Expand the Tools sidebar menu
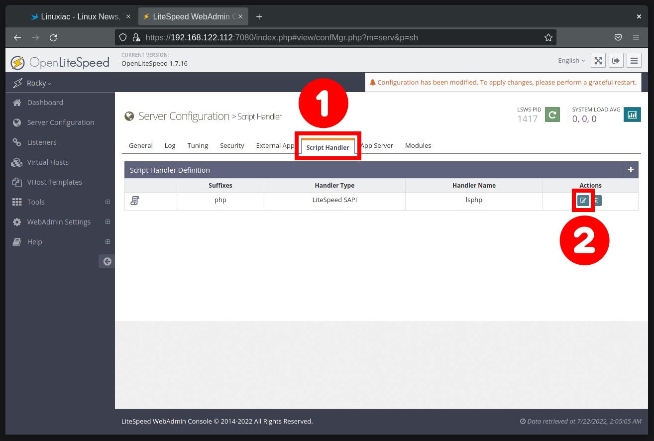This screenshot has width=654, height=441. pyautogui.click(x=108, y=202)
